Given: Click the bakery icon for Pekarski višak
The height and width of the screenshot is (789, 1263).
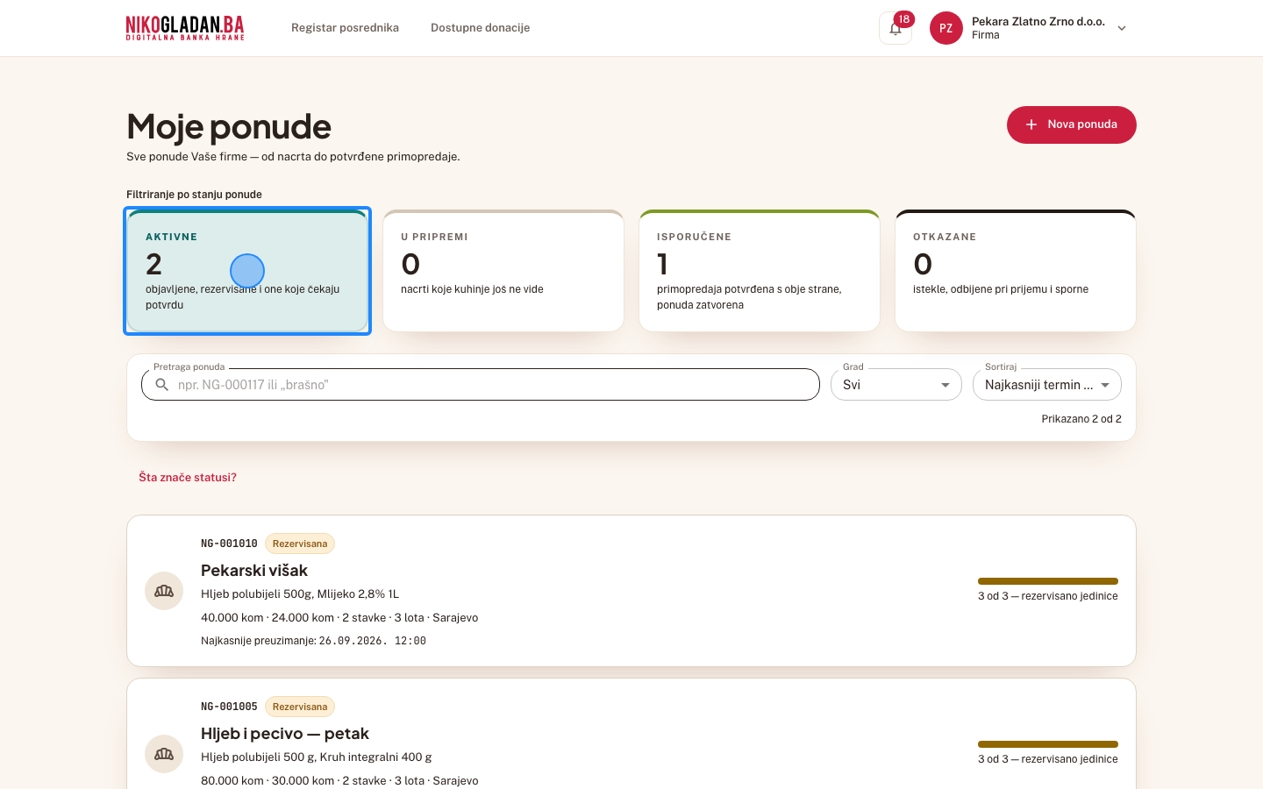Looking at the screenshot, I should [x=164, y=591].
